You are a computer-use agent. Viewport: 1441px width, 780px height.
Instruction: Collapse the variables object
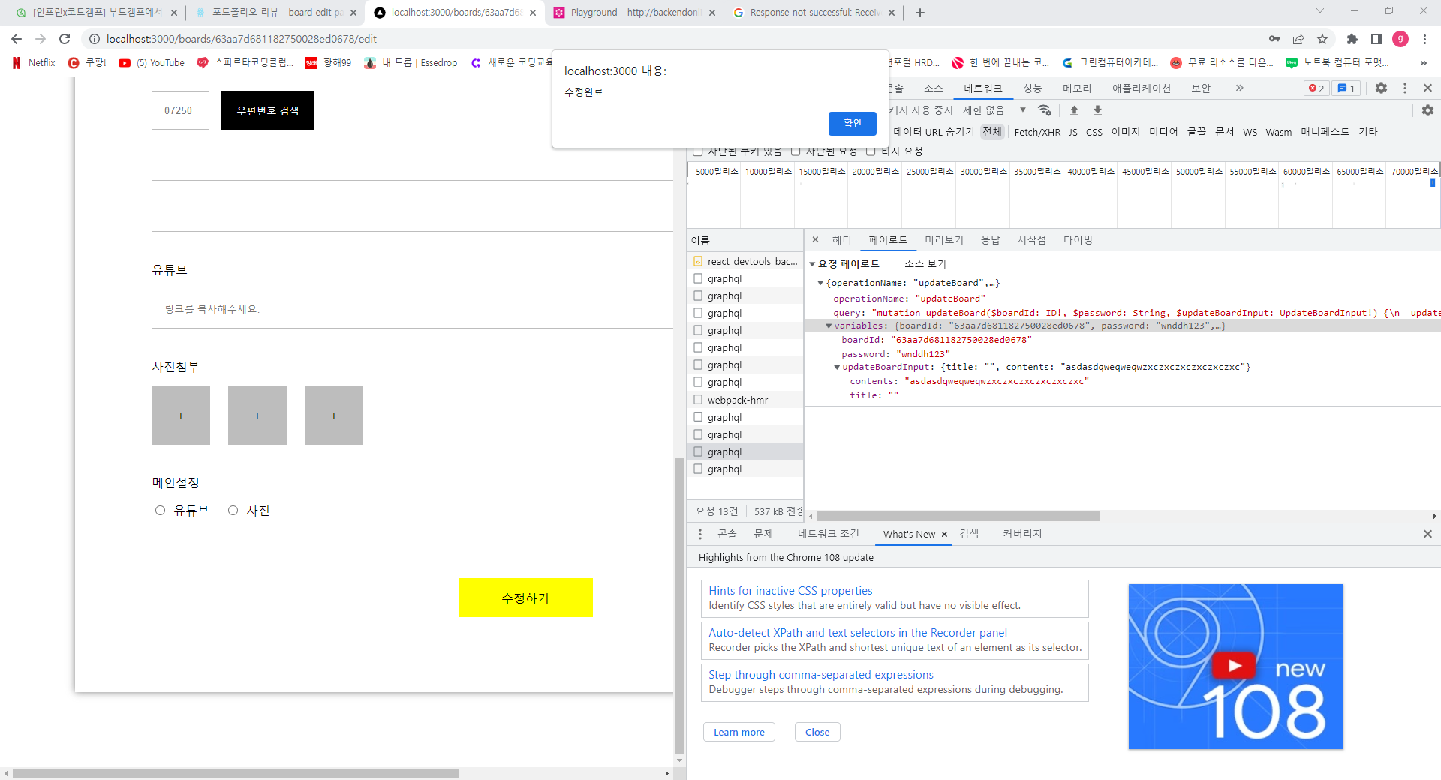point(829,325)
